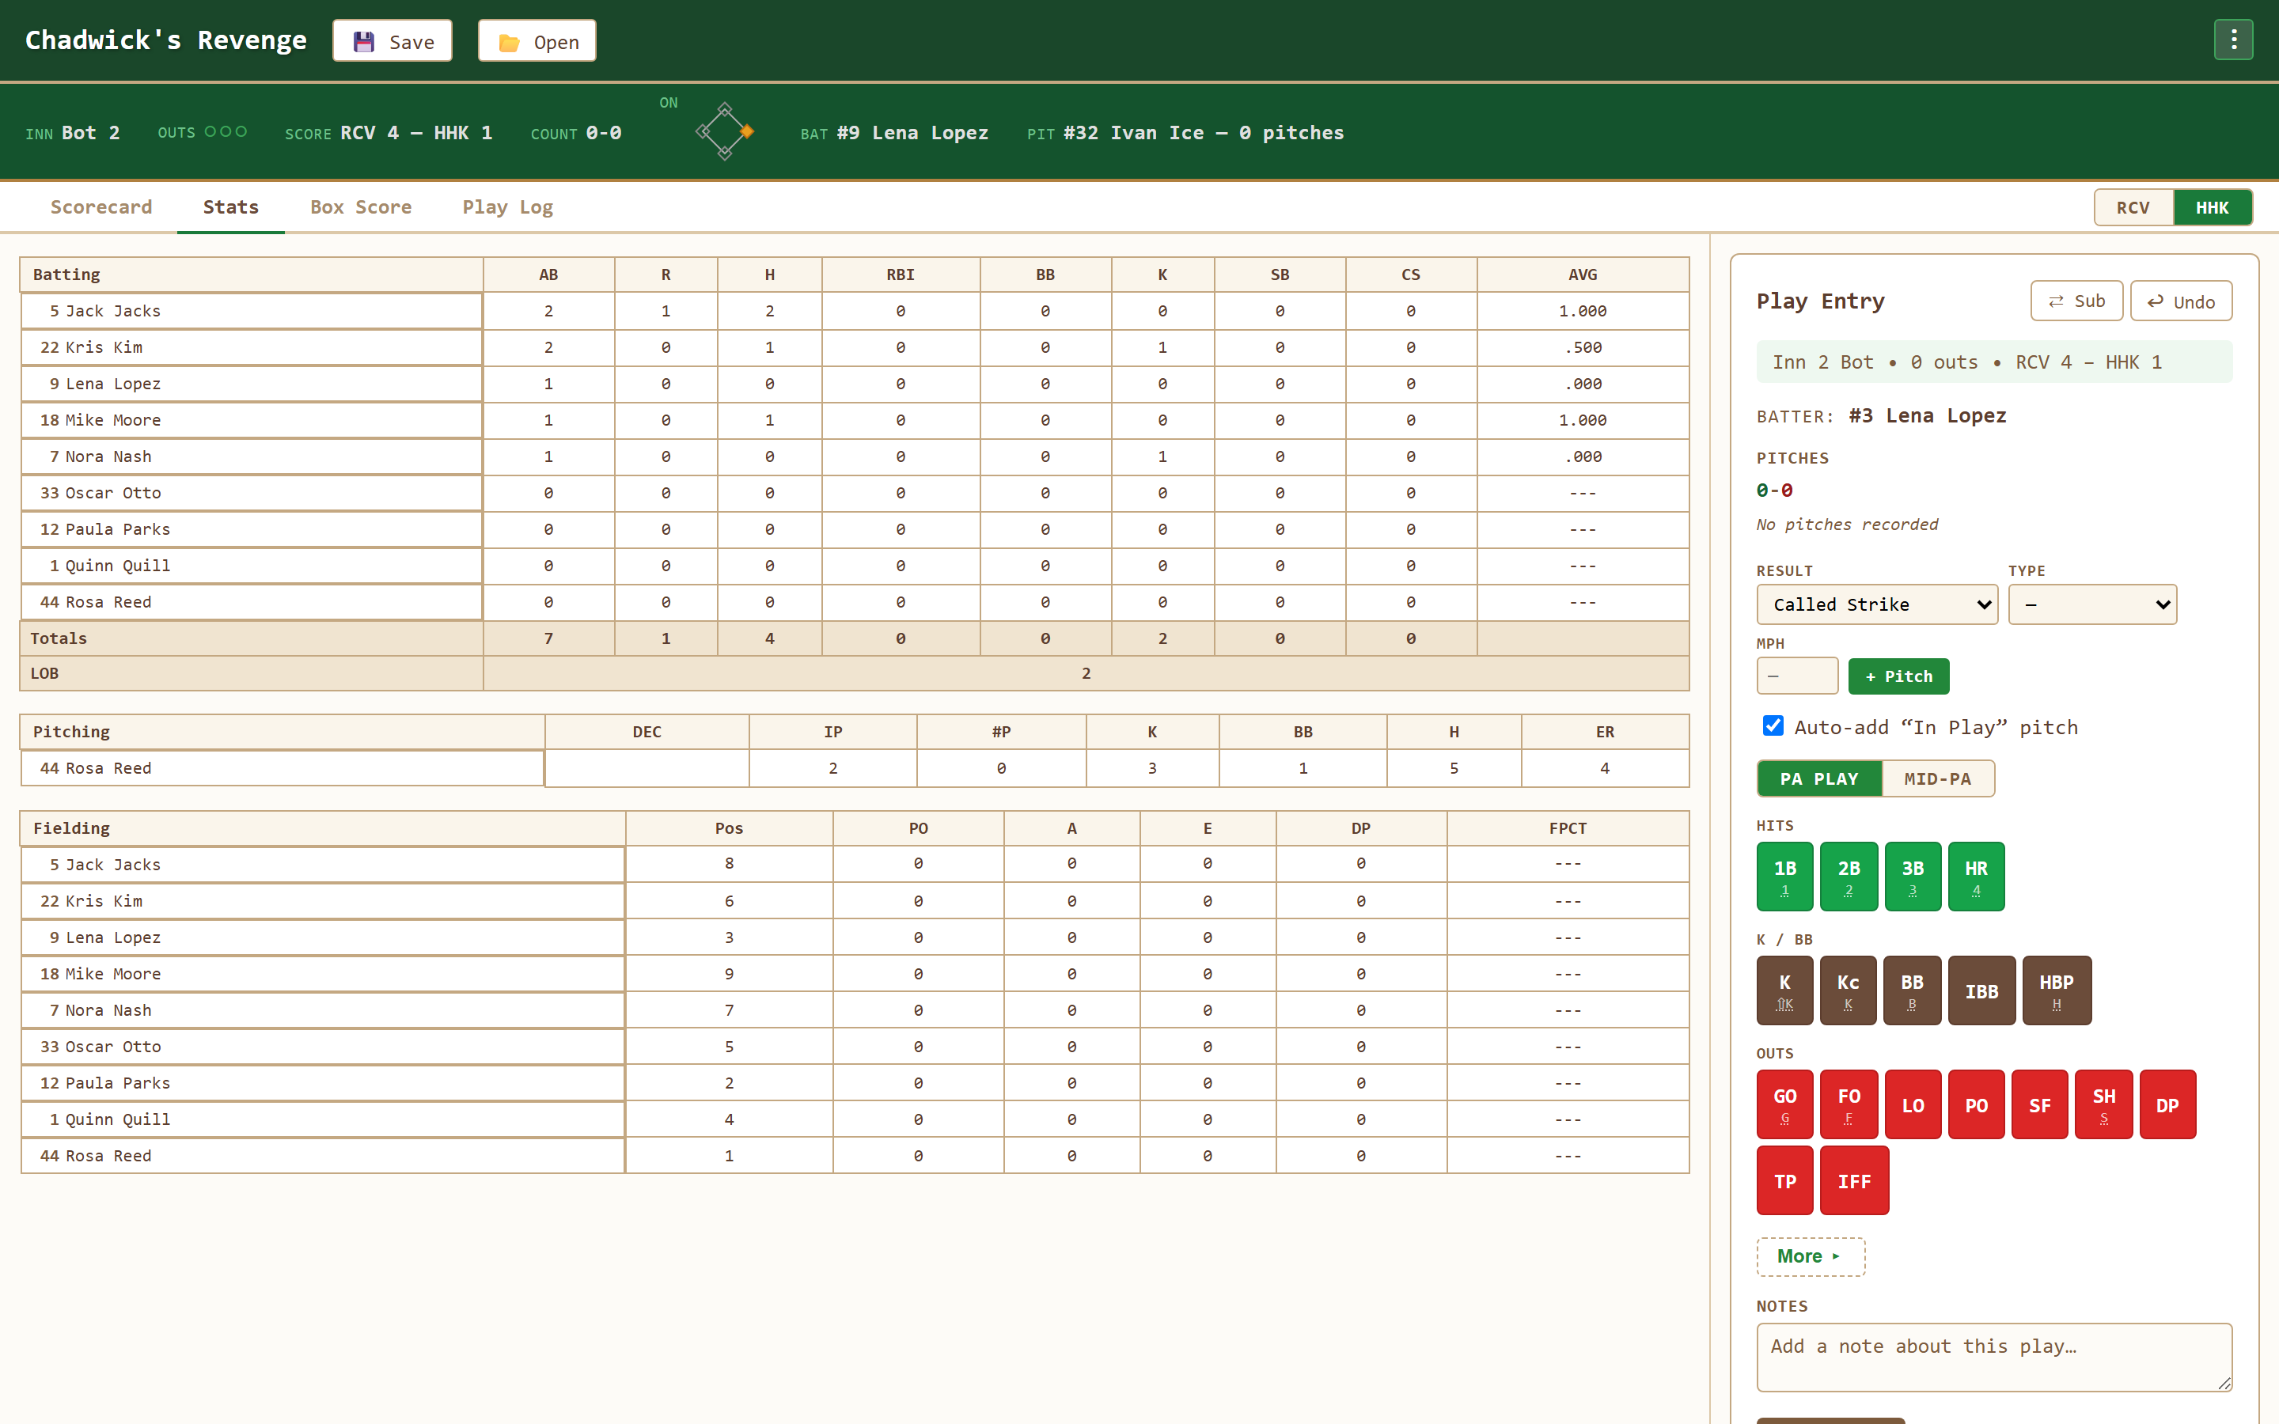The width and height of the screenshot is (2279, 1424).
Task: Record a fly out FO
Action: [x=1849, y=1104]
